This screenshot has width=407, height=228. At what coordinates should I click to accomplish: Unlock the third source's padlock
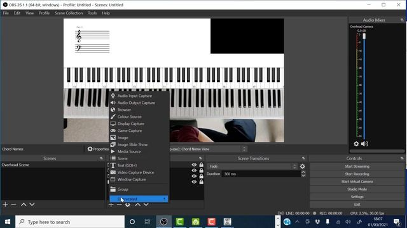tap(201, 176)
